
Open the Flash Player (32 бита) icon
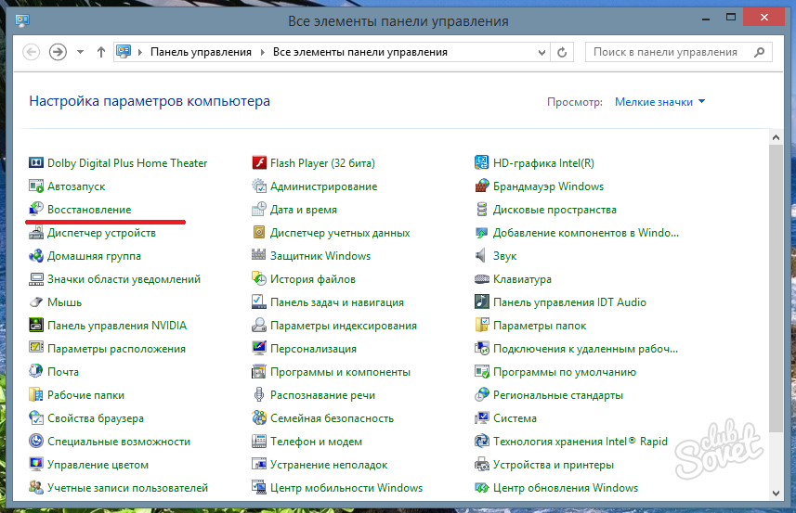coord(259,163)
